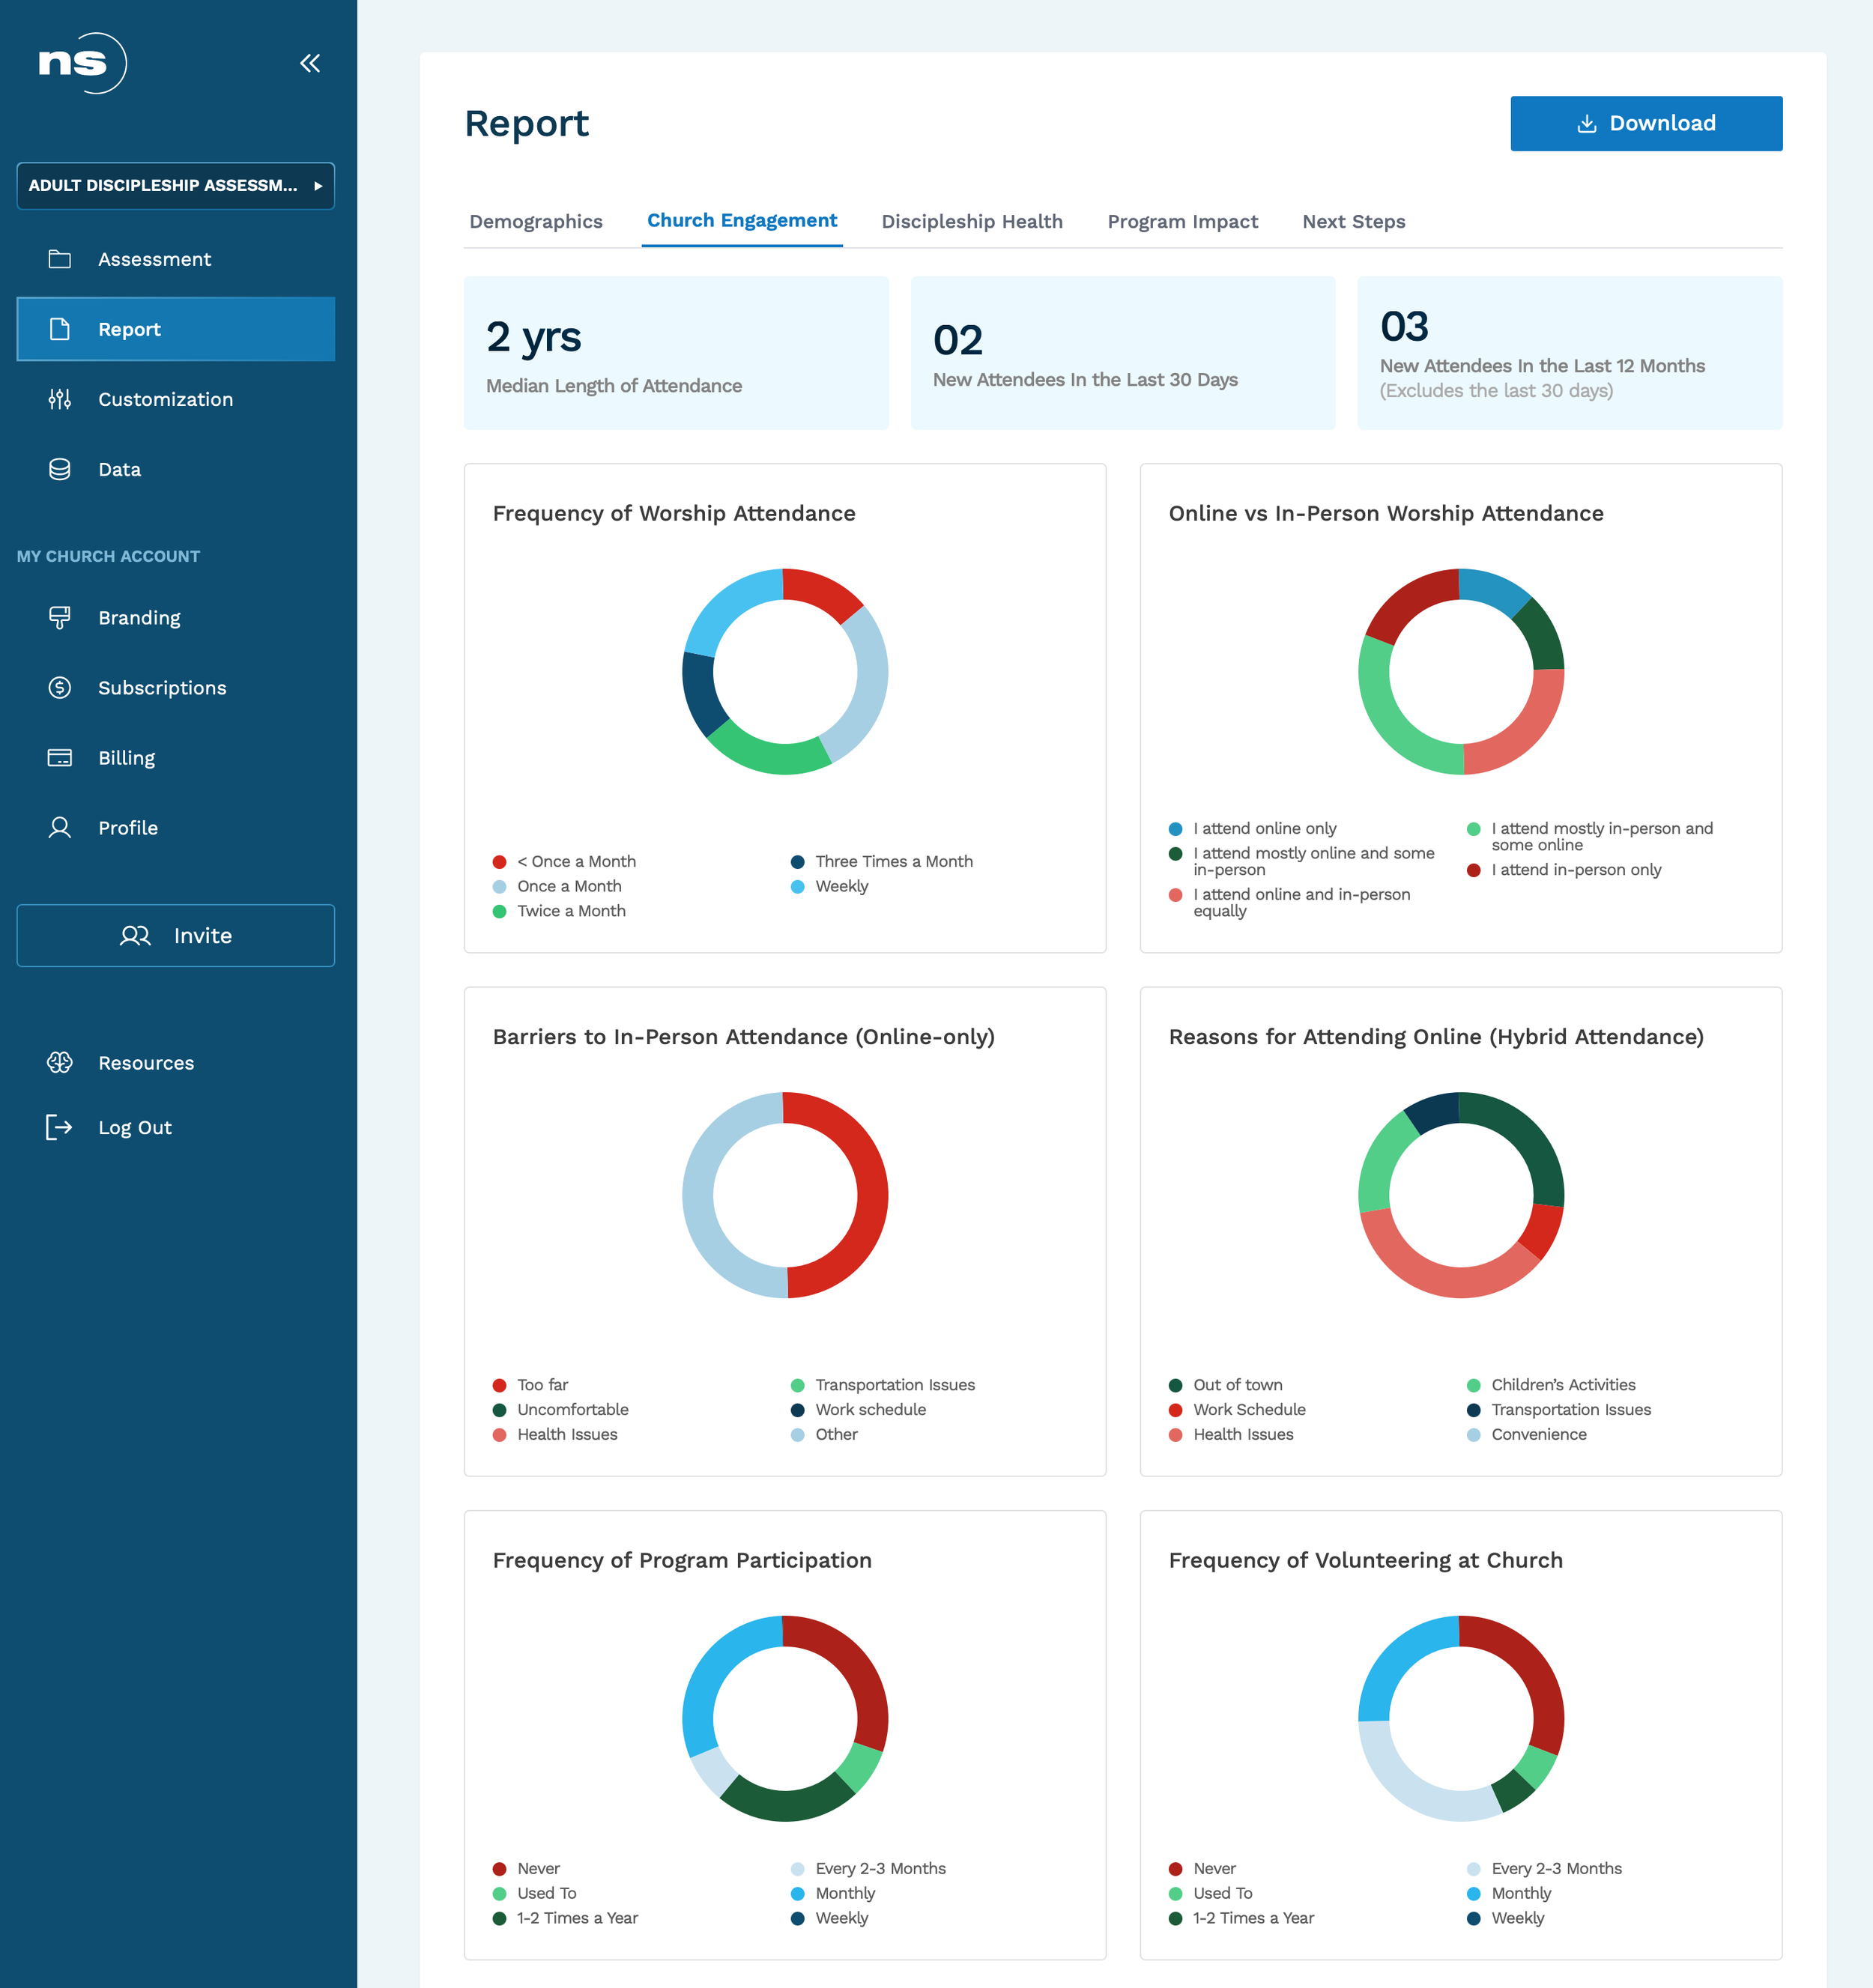This screenshot has width=1873, height=1988.
Task: Open the Profile person icon
Action: [x=60, y=827]
